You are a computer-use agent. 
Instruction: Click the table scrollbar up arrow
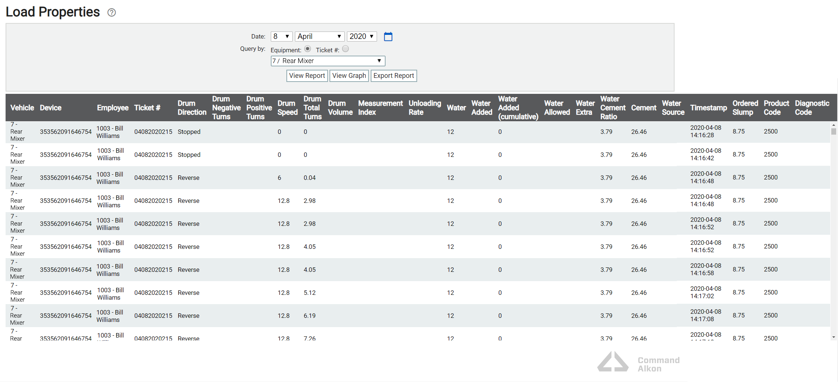[x=834, y=125]
